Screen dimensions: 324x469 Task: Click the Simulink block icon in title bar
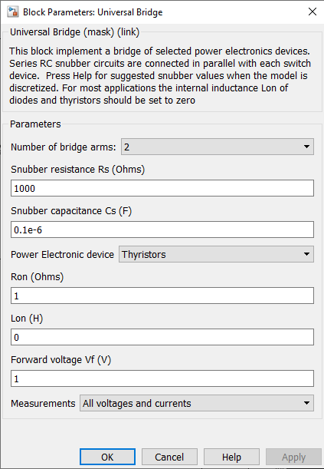13,12
